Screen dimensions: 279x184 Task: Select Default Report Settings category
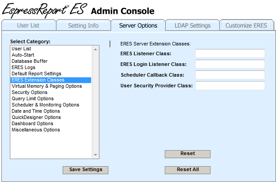click(51, 74)
